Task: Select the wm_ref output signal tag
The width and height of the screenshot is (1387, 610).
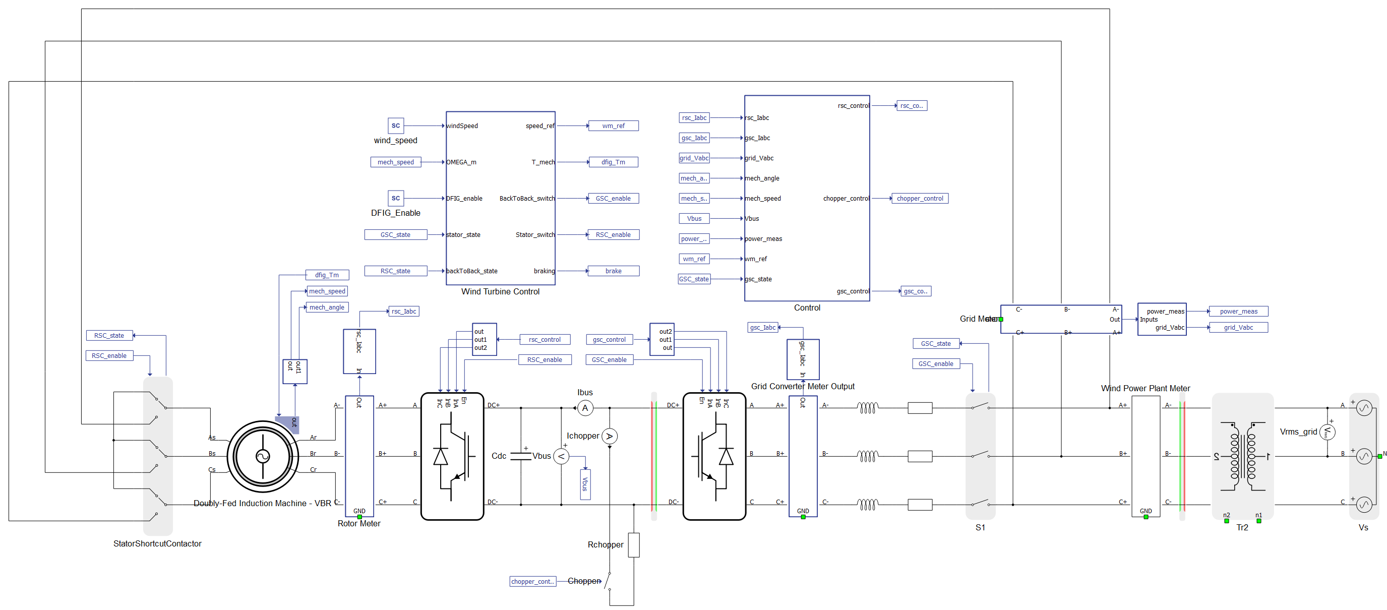Action: point(613,126)
